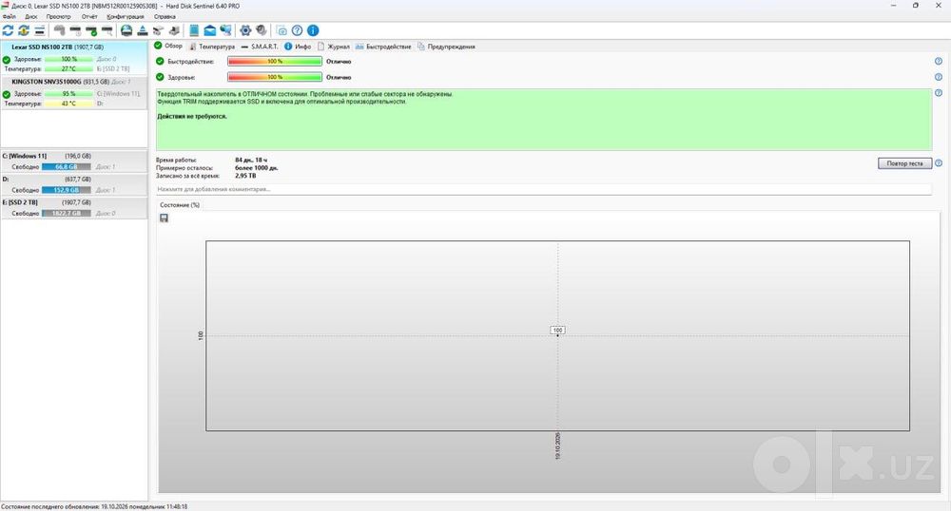Open the email envelope toolbar icon
This screenshot has height=511, width=951.
[x=210, y=30]
